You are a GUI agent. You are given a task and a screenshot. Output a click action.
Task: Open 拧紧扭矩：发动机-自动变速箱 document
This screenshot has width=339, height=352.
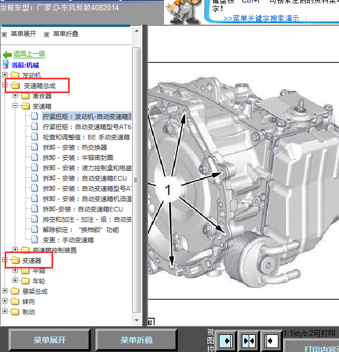(87, 117)
